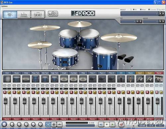The height and width of the screenshot is (129, 166).
Task: Open the help question mark icon
Action: (55, 14)
